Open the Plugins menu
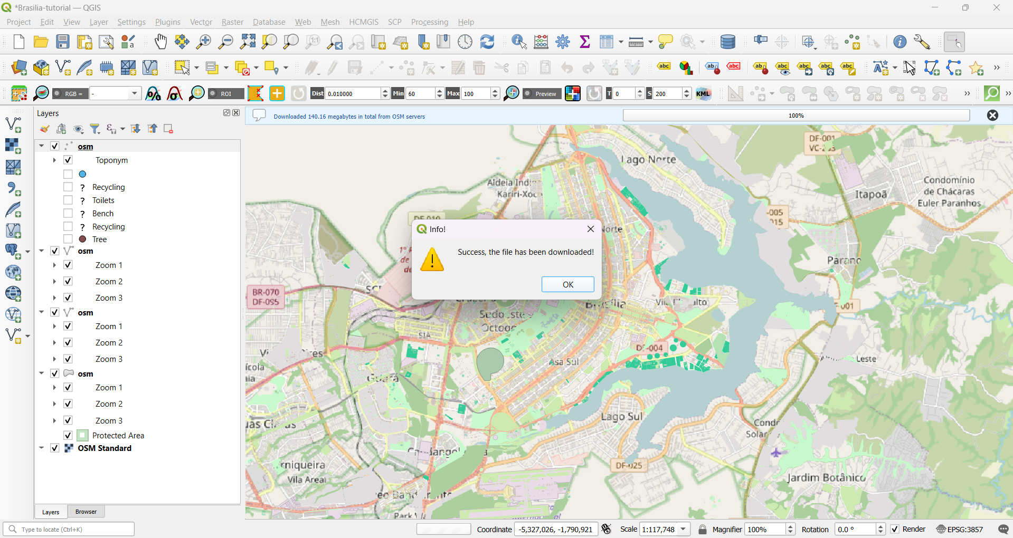The image size is (1013, 538). [168, 22]
